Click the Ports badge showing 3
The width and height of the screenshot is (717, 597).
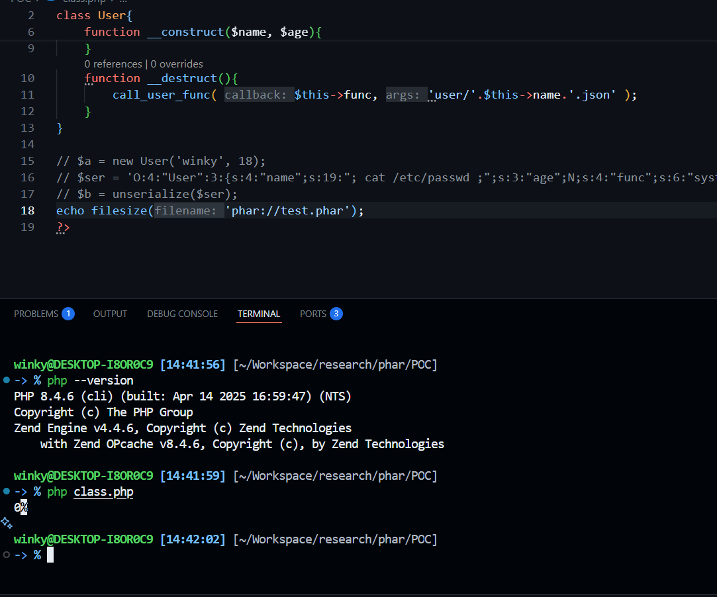click(x=336, y=314)
